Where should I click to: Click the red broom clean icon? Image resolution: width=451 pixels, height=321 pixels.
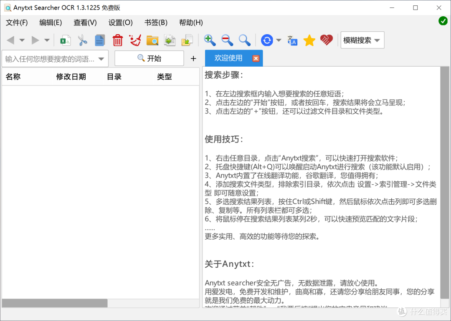tap(135, 40)
